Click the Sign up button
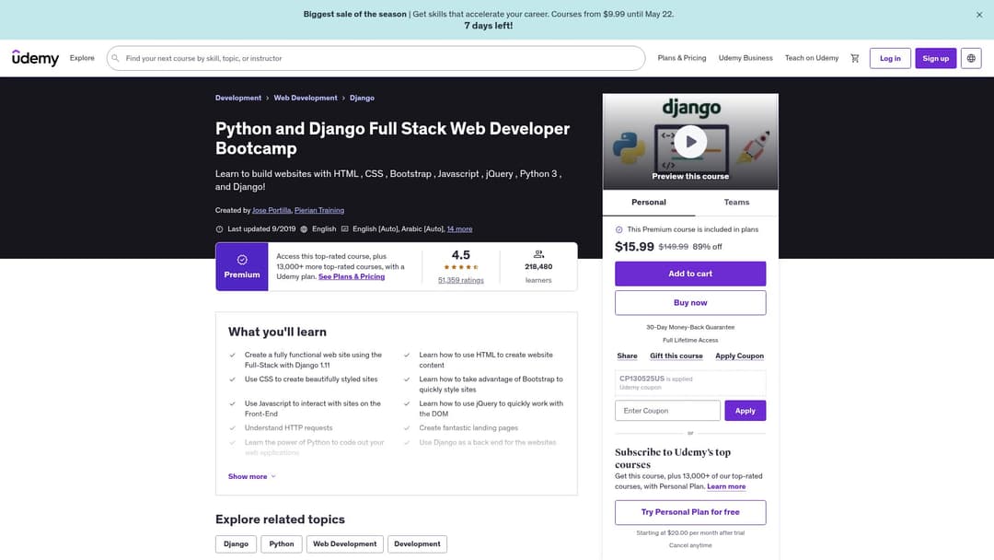 [936, 58]
